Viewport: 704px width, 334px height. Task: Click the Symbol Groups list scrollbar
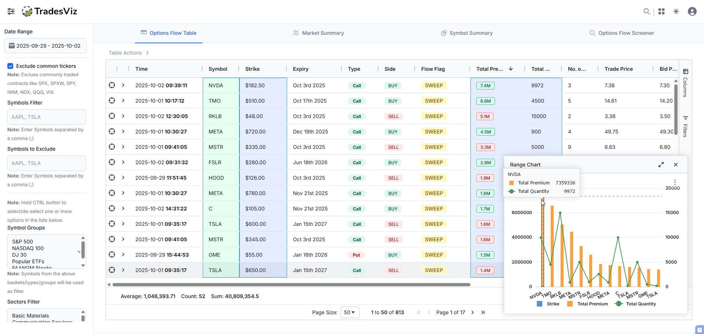click(83, 249)
